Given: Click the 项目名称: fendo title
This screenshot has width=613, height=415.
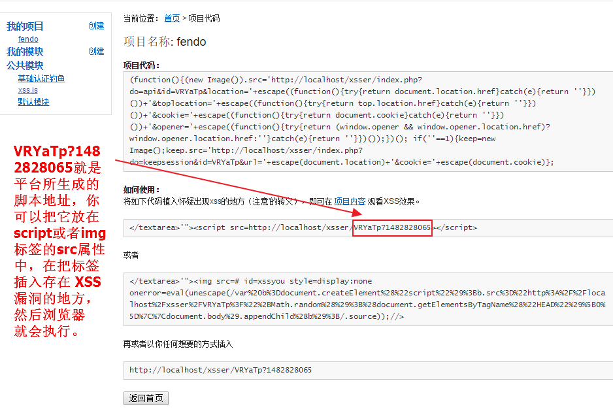Looking at the screenshot, I should coord(165,42).
